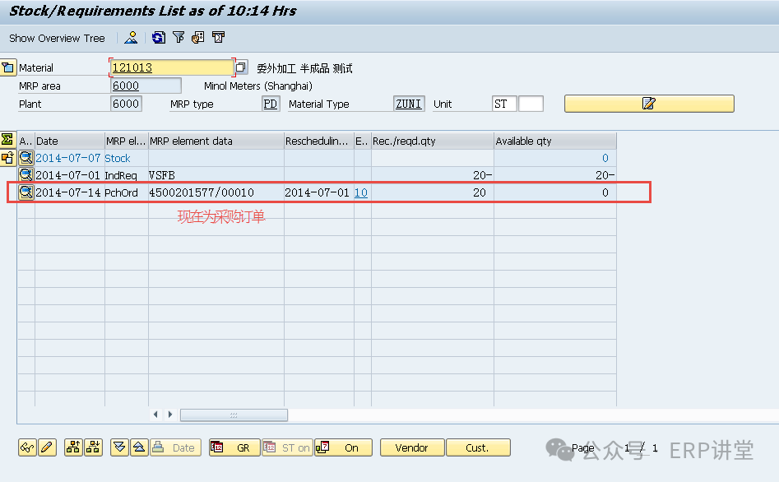Expand header details icon beside Material

click(8, 67)
